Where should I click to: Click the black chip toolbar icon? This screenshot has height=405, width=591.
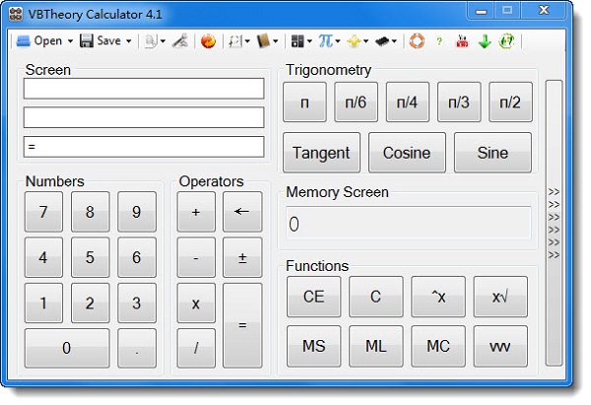(x=382, y=41)
